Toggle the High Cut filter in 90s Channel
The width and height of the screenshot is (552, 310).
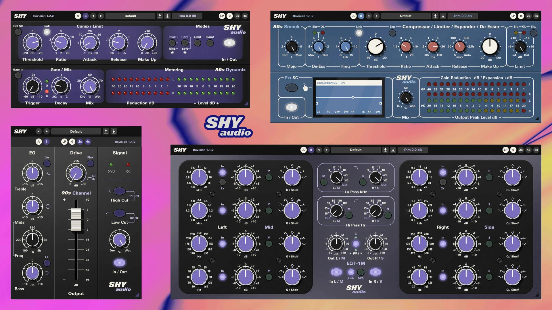pos(119,191)
